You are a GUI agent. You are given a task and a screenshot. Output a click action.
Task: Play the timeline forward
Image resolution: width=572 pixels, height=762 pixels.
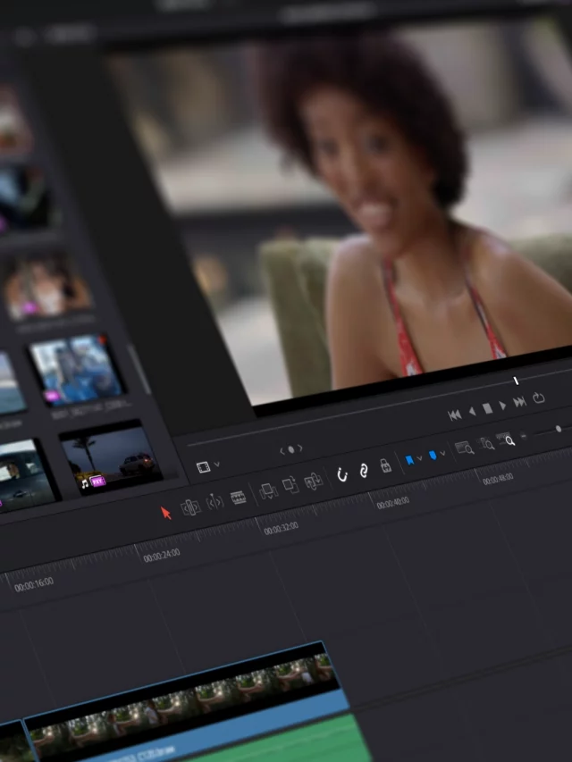click(x=502, y=406)
